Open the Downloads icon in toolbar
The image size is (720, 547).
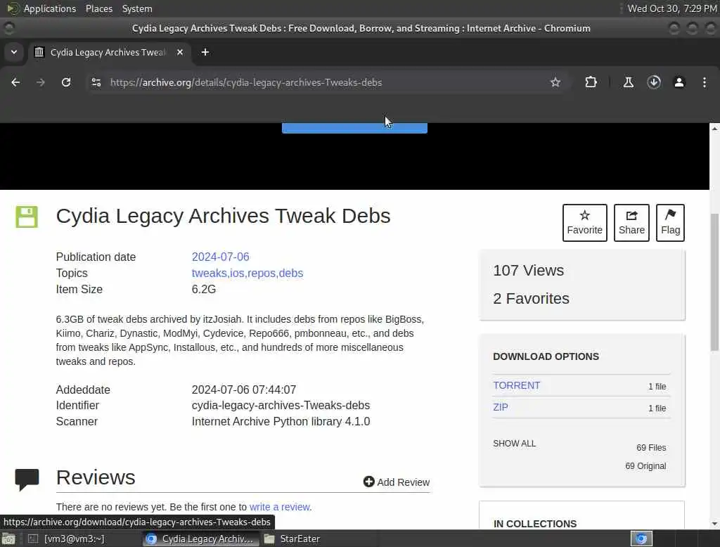[x=653, y=82]
